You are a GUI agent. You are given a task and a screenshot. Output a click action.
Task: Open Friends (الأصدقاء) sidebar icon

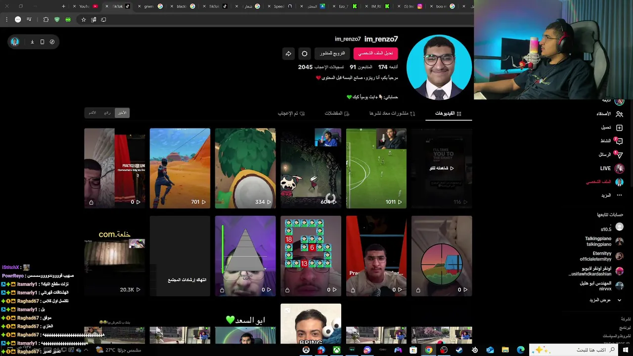(x=619, y=114)
